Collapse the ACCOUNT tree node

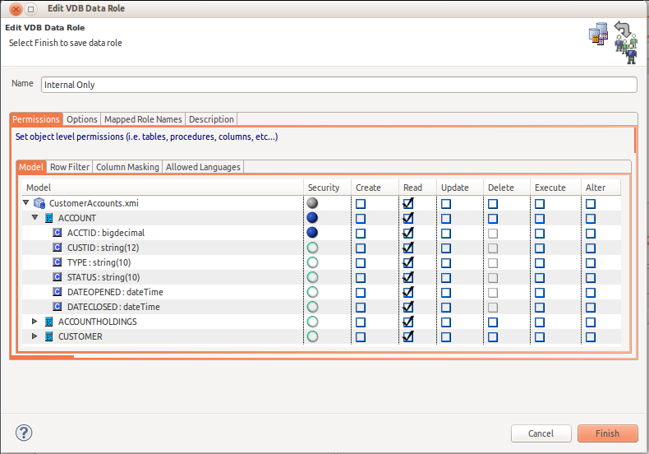click(x=35, y=218)
